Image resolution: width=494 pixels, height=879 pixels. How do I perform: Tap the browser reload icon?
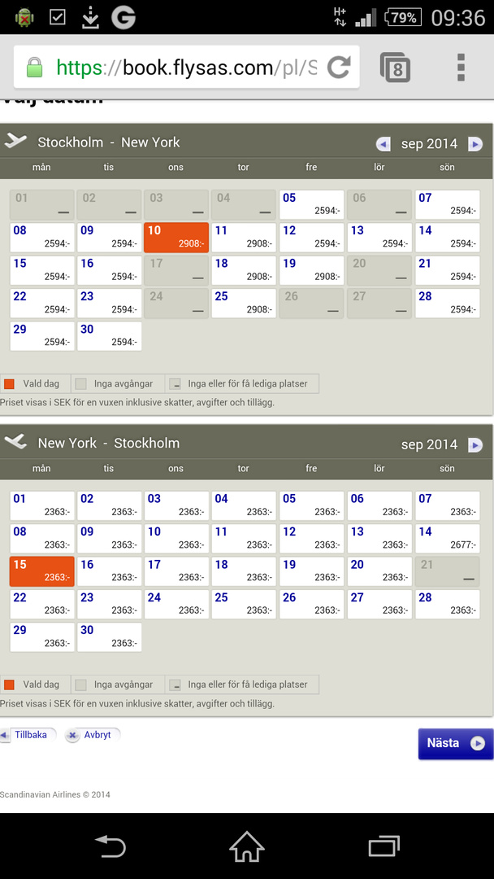pyautogui.click(x=339, y=67)
